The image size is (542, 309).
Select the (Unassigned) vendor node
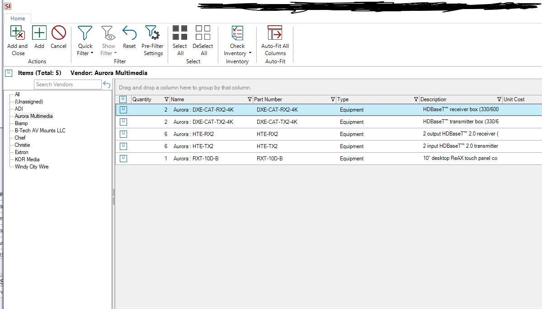click(29, 102)
